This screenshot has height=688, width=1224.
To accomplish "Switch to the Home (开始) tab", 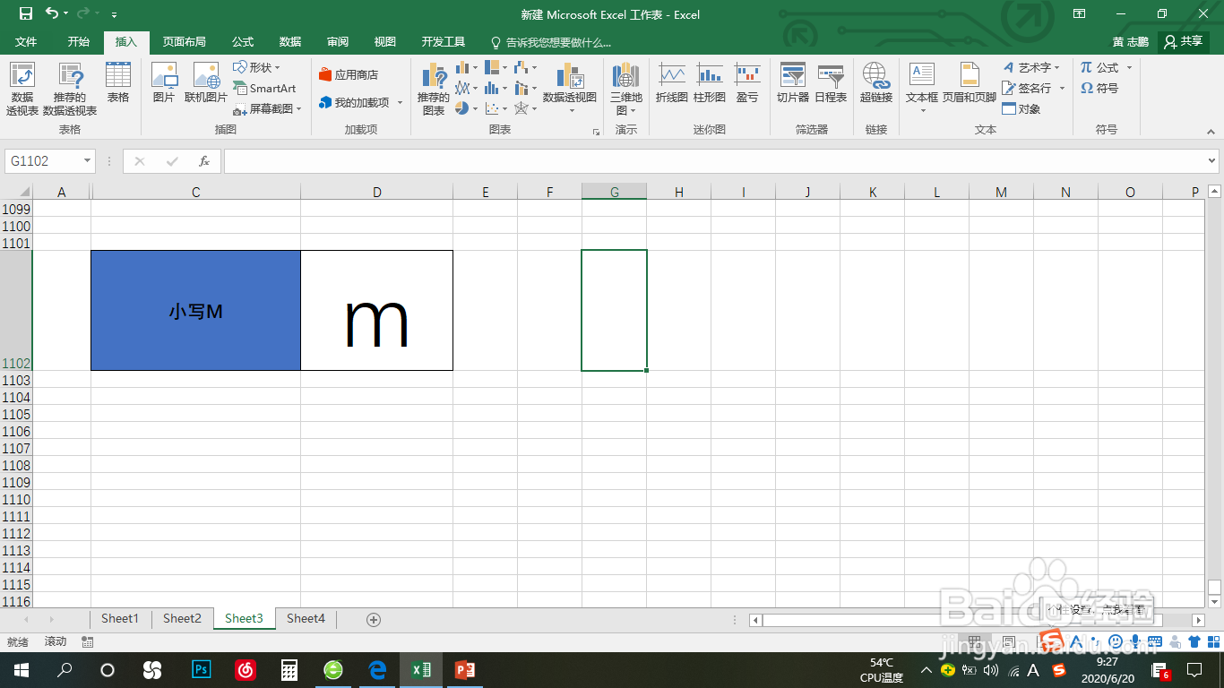I will tap(79, 42).
